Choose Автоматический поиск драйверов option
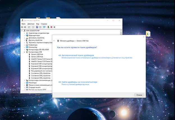 [x=78, y=55]
